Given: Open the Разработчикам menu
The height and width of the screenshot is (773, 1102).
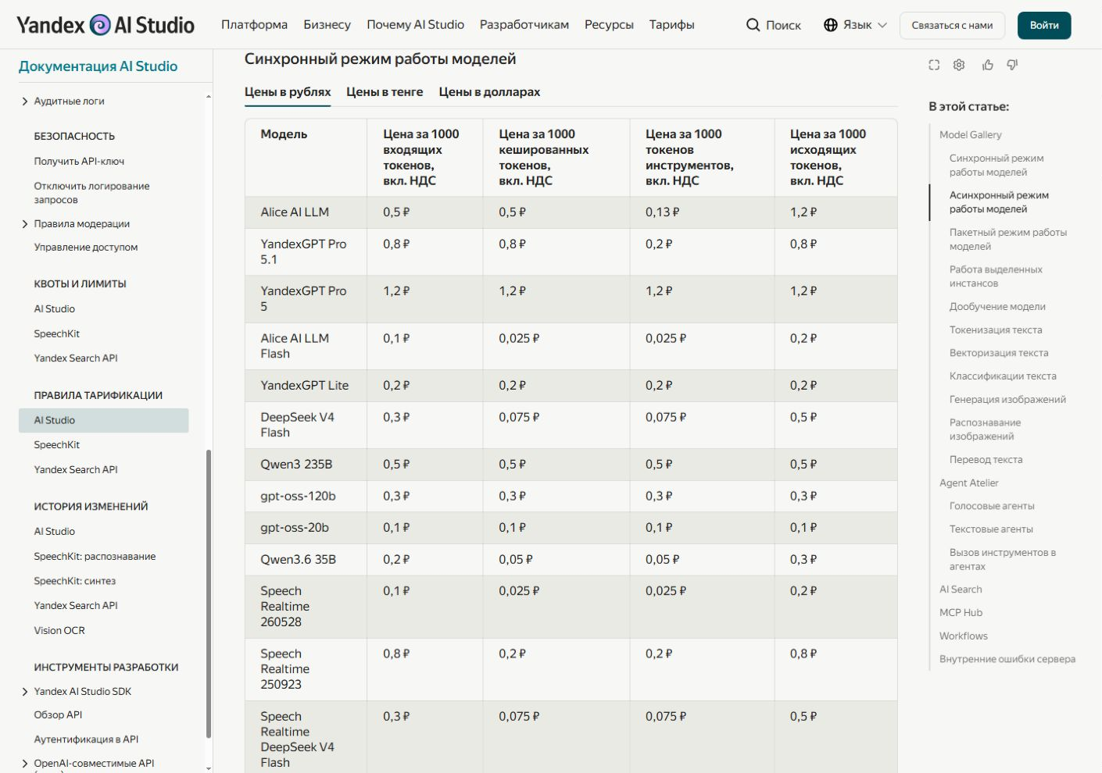Looking at the screenshot, I should coord(524,25).
